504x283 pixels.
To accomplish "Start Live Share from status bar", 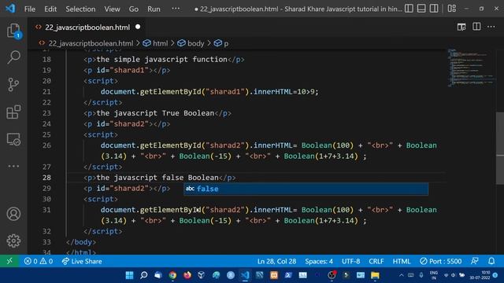I will pos(82,261).
